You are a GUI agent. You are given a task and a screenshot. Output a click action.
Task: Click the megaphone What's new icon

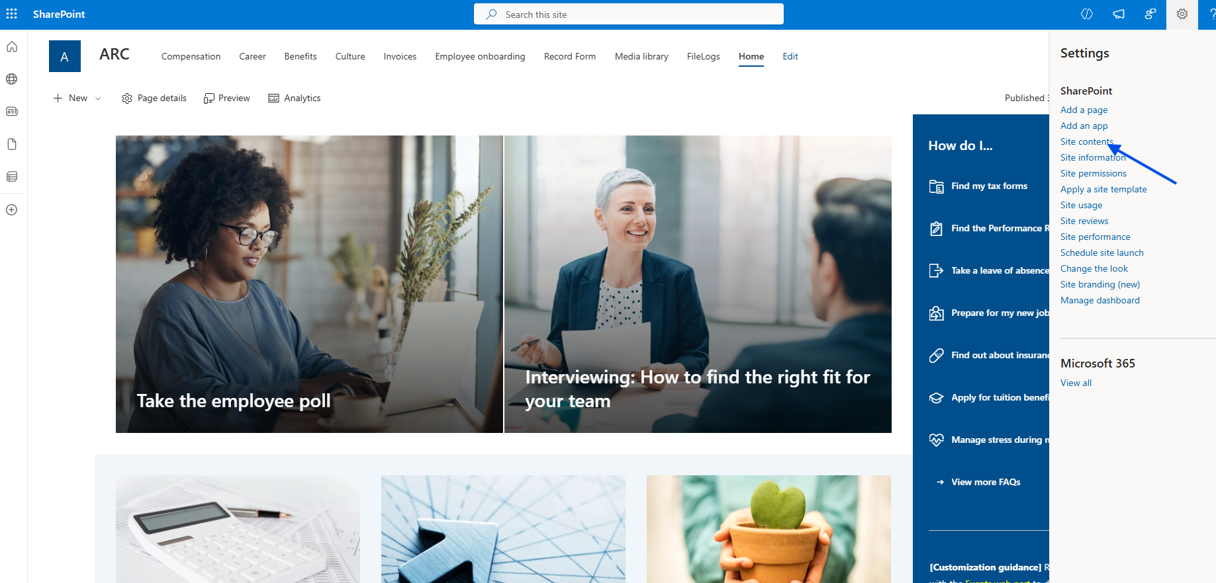[1119, 14]
